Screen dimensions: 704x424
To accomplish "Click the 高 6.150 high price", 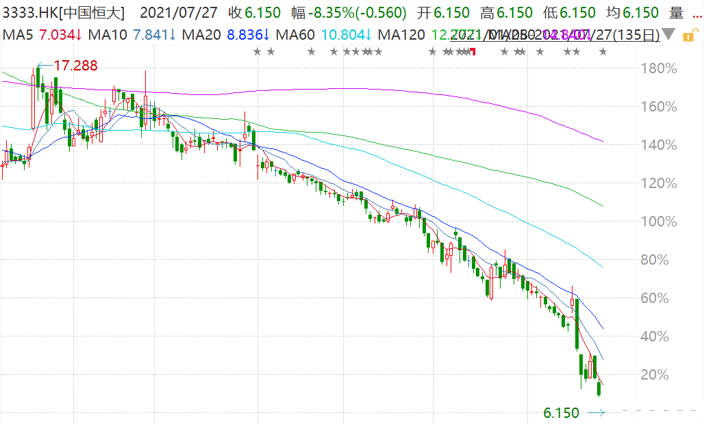I will pyautogui.click(x=506, y=13).
